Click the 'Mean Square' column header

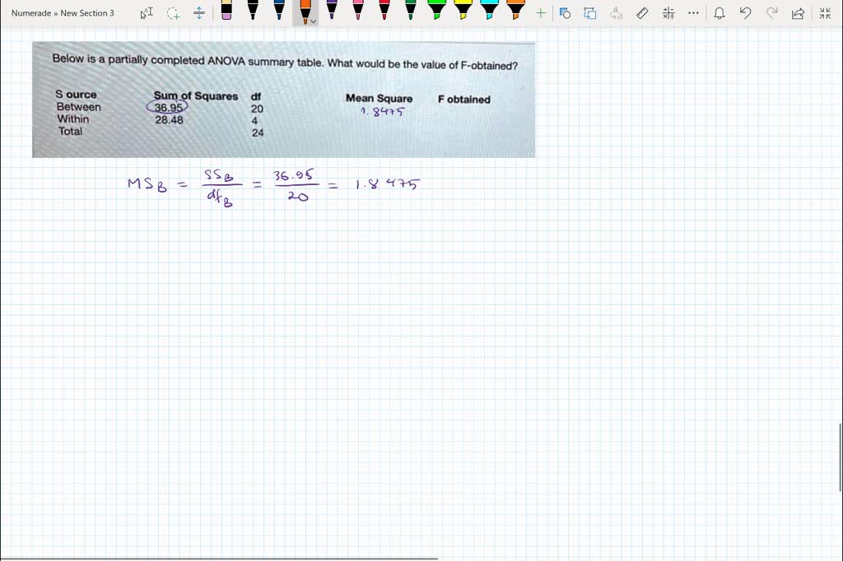point(379,99)
